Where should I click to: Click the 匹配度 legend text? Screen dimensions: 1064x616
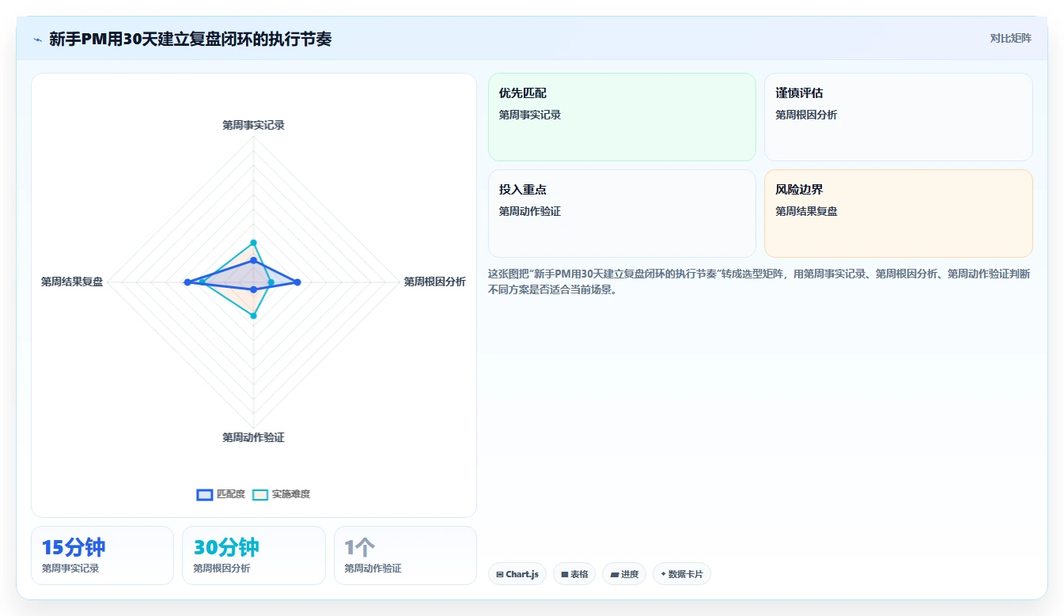coord(231,494)
